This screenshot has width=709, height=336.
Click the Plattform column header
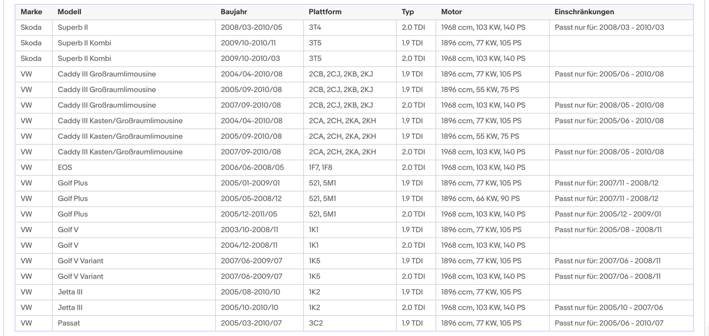coord(325,12)
